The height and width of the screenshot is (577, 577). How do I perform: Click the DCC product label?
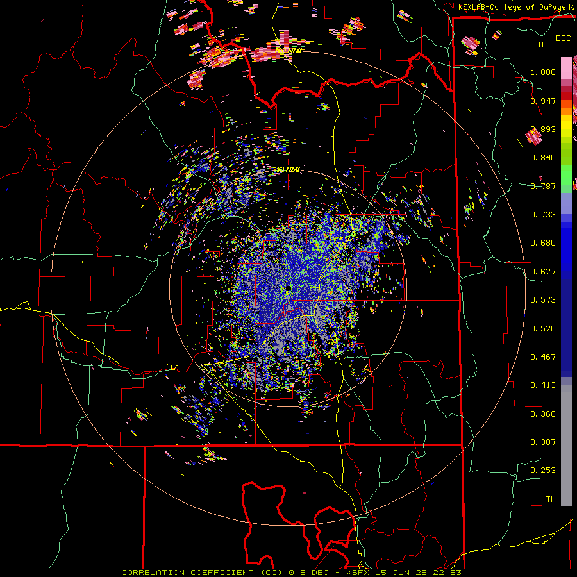(564, 38)
